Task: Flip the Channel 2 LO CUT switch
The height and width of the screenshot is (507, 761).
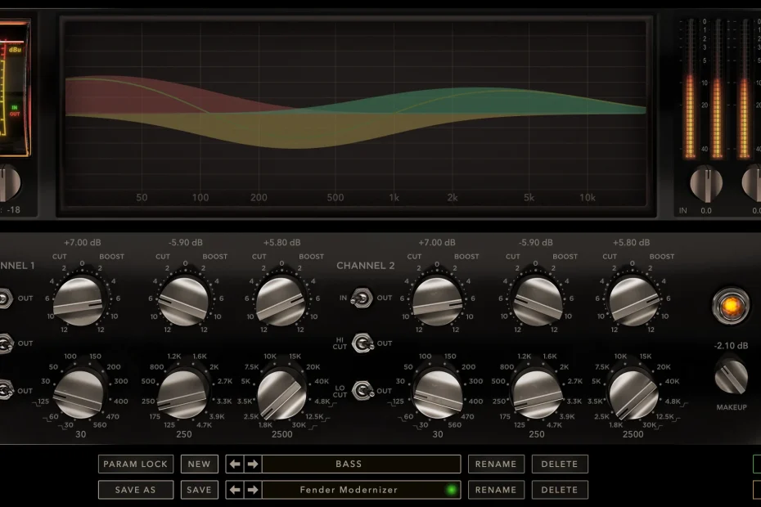Action: 360,391
